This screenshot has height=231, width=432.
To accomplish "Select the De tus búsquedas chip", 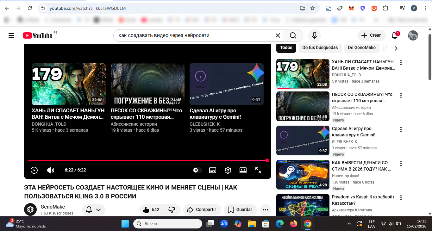I will [x=320, y=47].
